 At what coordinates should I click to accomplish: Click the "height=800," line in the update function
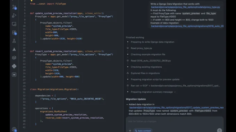(52, 36)
